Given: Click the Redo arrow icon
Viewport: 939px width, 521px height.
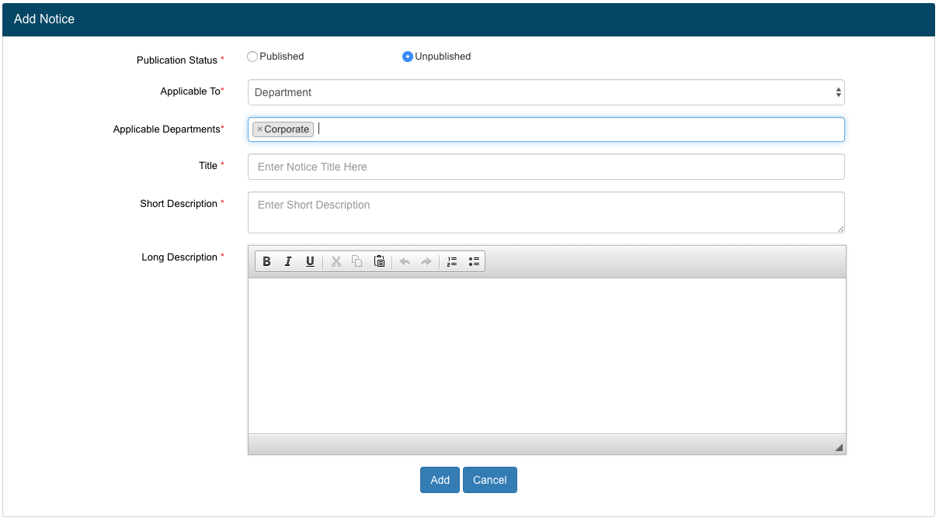Looking at the screenshot, I should [426, 262].
